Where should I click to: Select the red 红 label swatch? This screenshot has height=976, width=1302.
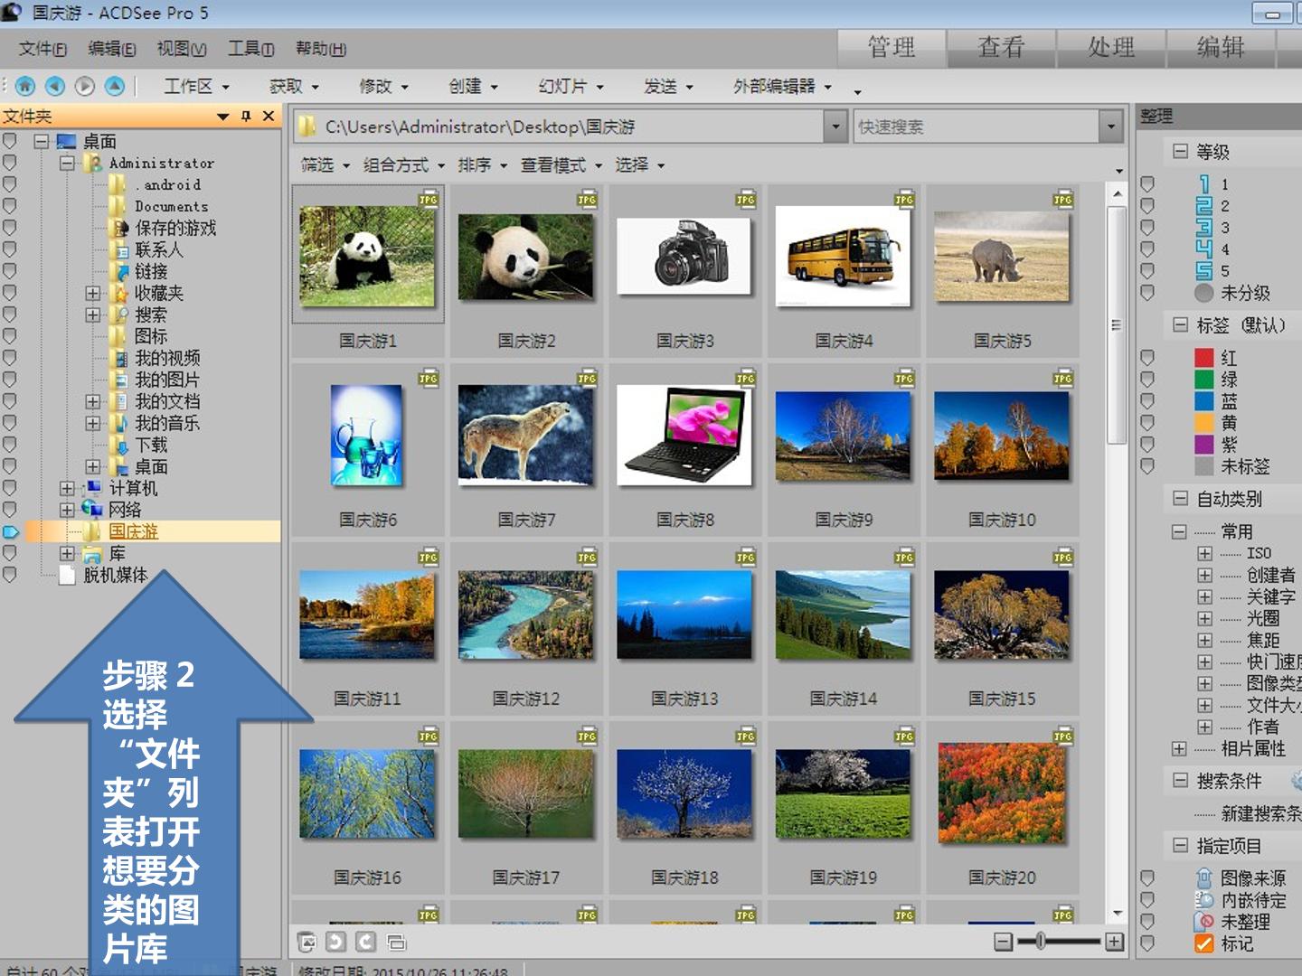click(x=1204, y=358)
